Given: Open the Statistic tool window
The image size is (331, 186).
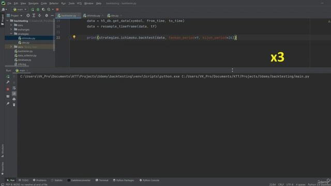Looking at the screenshot, I should (x=56, y=180).
